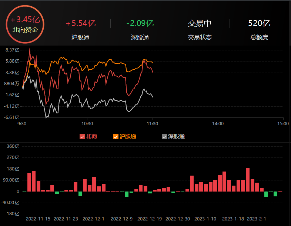Click the 10:30 time axis label

87,124
